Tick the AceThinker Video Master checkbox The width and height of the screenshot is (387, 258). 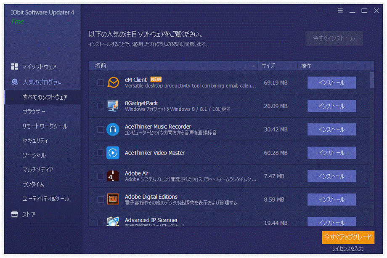click(x=101, y=153)
